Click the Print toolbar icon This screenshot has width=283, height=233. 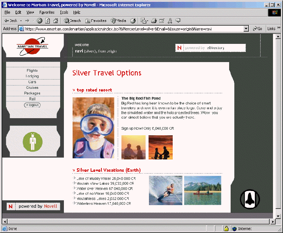pyautogui.click(x=154, y=21)
